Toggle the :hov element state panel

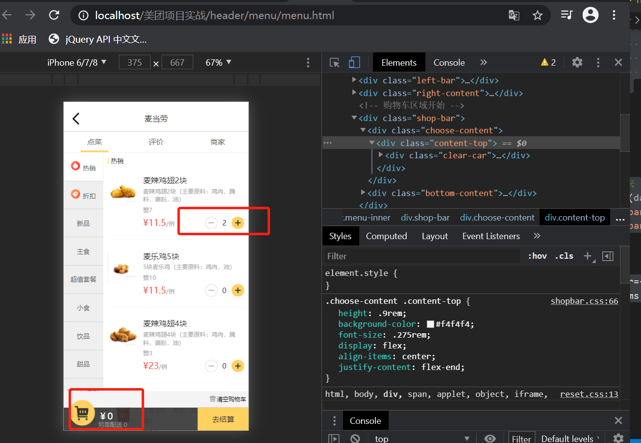(537, 256)
